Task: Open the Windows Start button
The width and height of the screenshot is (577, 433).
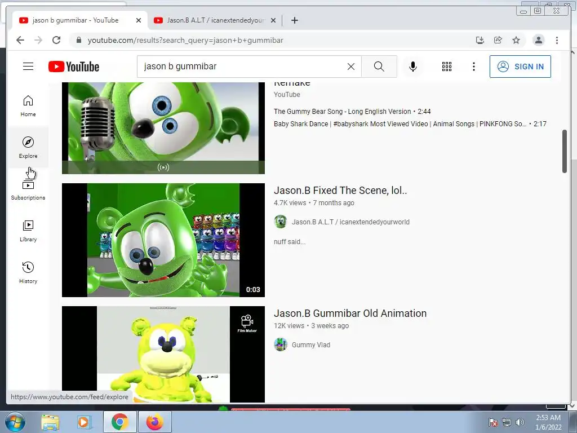Action: coord(15,422)
